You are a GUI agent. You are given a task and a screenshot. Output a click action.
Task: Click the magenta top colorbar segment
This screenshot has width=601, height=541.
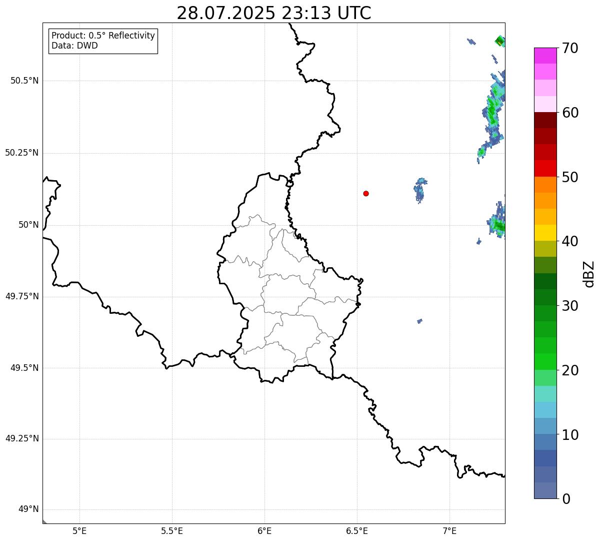point(545,56)
